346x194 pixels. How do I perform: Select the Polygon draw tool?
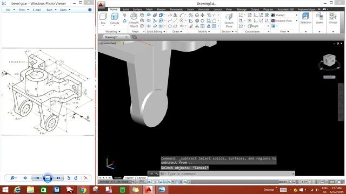click(x=170, y=26)
